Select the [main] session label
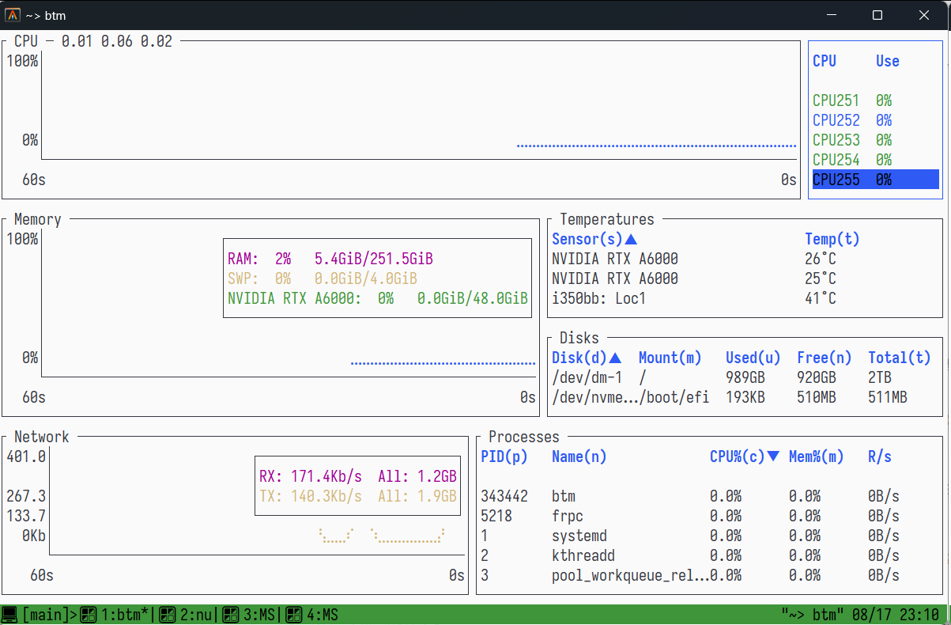The width and height of the screenshot is (951, 625). click(x=46, y=615)
